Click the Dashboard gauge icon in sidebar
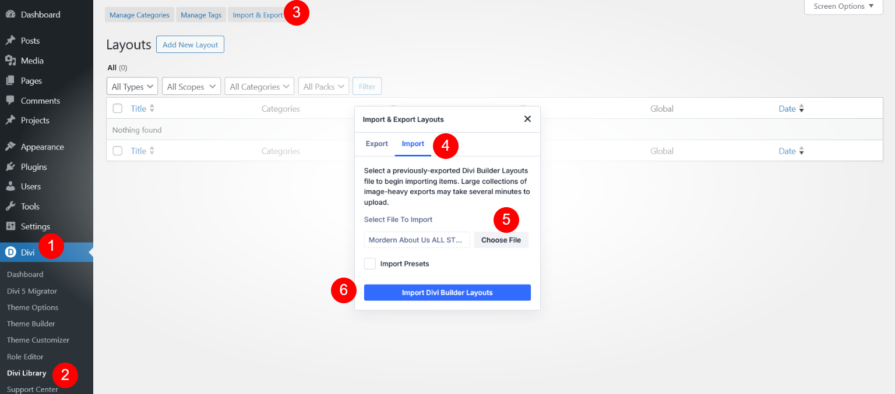The image size is (895, 394). pos(10,15)
